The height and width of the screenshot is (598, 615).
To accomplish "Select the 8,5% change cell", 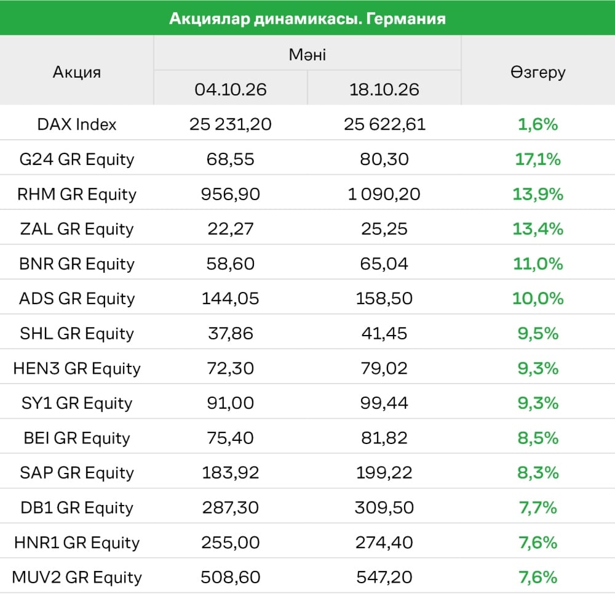I will tap(538, 438).
